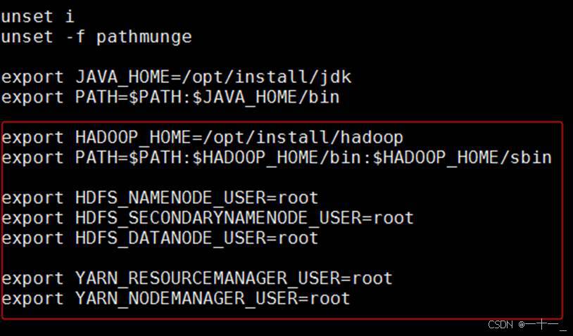573x336 pixels.
Task: Place cursor on 'unset i' line
Action: pos(37,17)
